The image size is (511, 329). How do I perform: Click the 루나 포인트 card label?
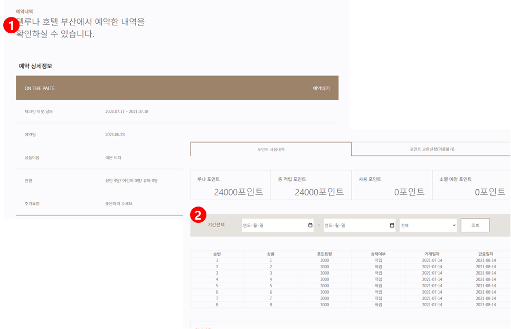tap(208, 179)
